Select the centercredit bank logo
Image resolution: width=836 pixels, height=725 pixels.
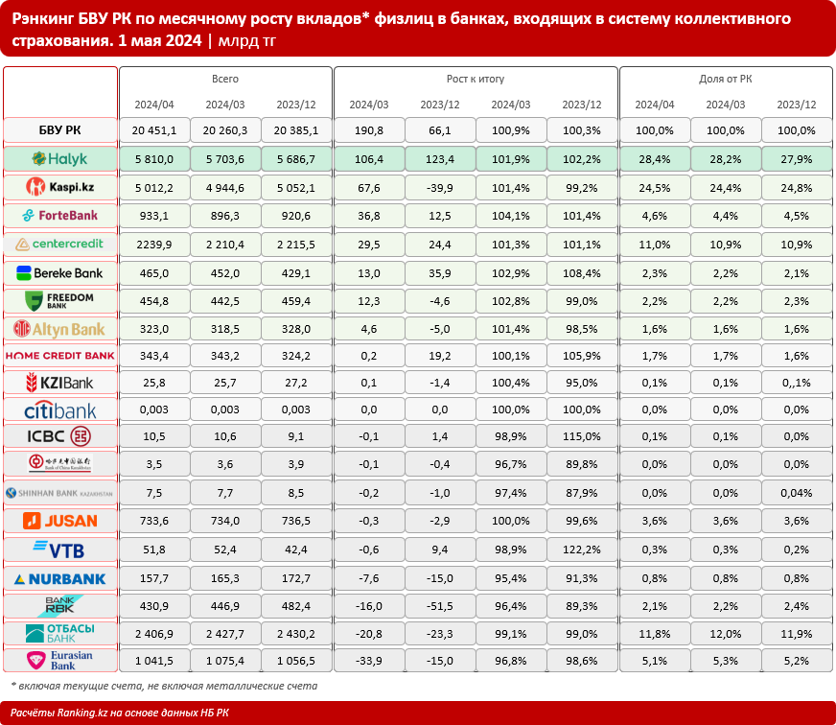click(59, 244)
